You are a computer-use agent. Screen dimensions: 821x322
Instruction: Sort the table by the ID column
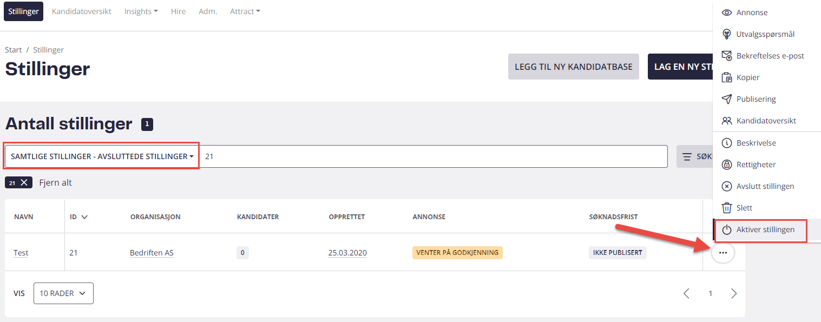pyautogui.click(x=78, y=217)
